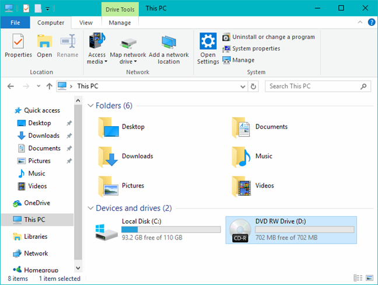Switch to Details view in status bar

coord(358,278)
